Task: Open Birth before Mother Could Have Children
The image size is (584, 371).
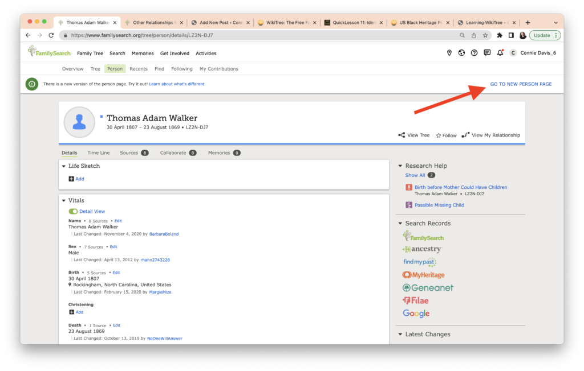Action: pyautogui.click(x=461, y=187)
